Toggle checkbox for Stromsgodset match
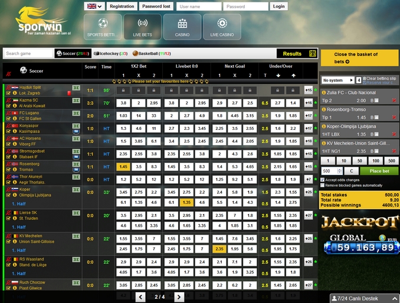The height and width of the screenshot is (303, 400). pyautogui.click(x=8, y=157)
